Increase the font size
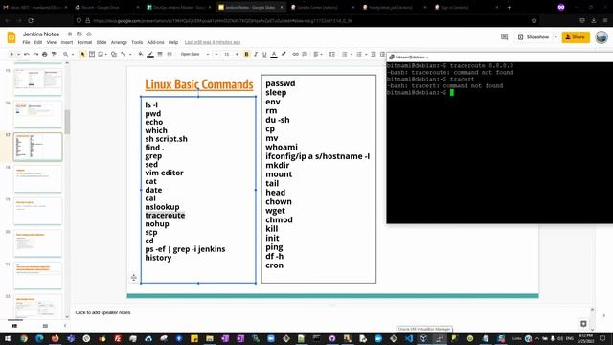Image resolution: width=613 pixels, height=345 pixels. (237, 54)
